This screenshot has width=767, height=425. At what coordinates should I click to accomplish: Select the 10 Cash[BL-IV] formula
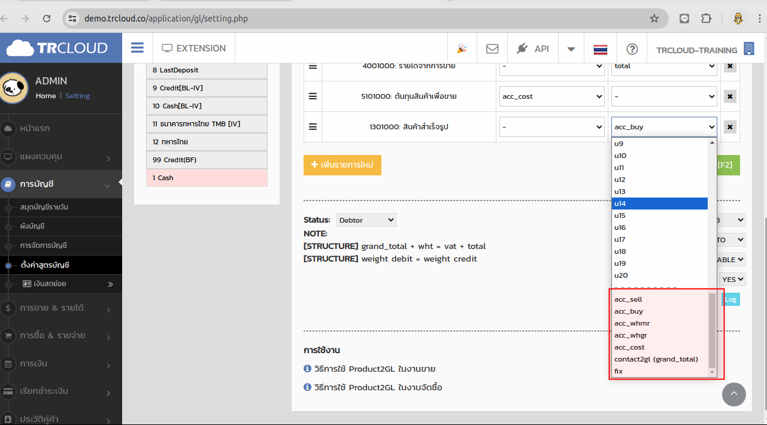pyautogui.click(x=207, y=106)
